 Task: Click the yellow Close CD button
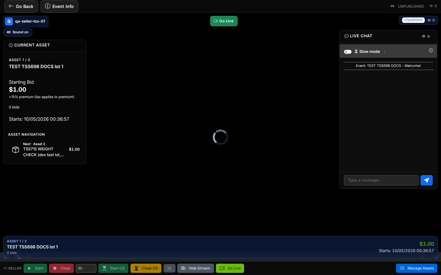[x=146, y=268]
